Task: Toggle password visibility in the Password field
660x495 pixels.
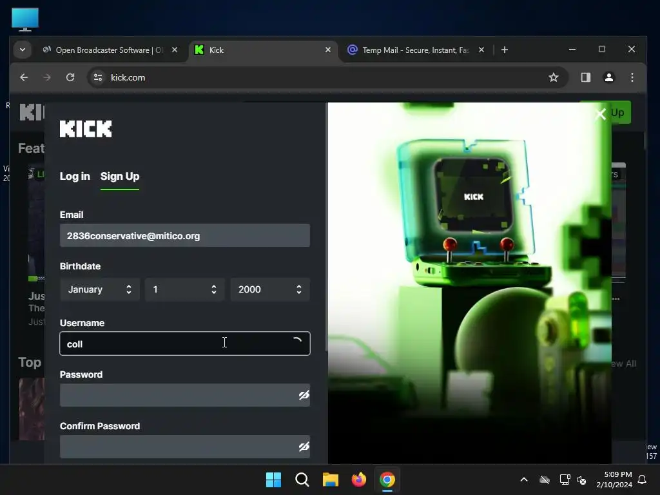Action: pyautogui.click(x=304, y=395)
